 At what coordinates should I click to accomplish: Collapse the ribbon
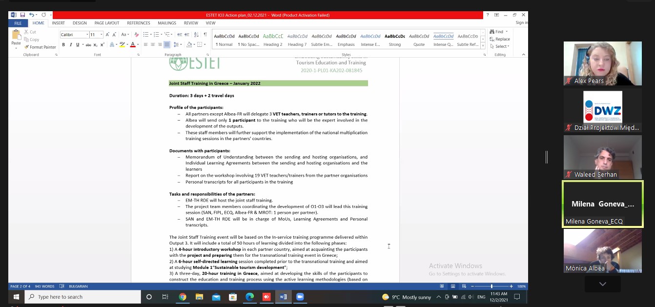coord(523,55)
